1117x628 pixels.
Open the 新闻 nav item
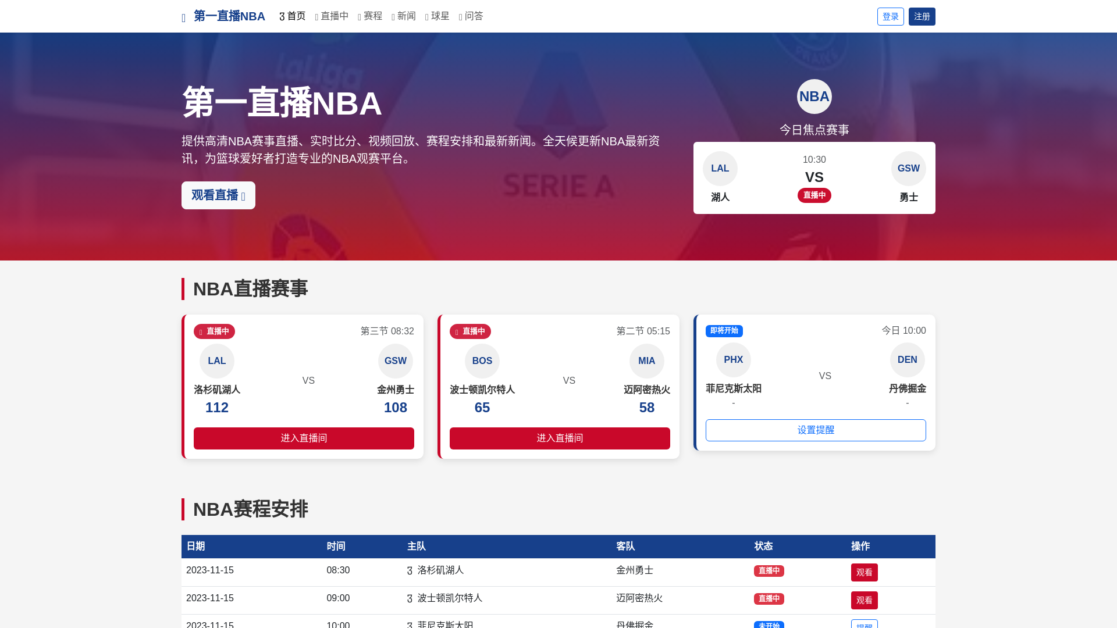404,16
